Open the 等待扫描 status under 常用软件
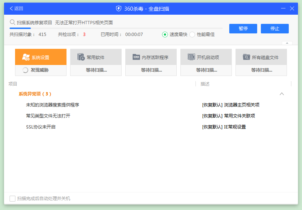Image resolution: width=302 pixels, height=210 pixels. click(96, 70)
